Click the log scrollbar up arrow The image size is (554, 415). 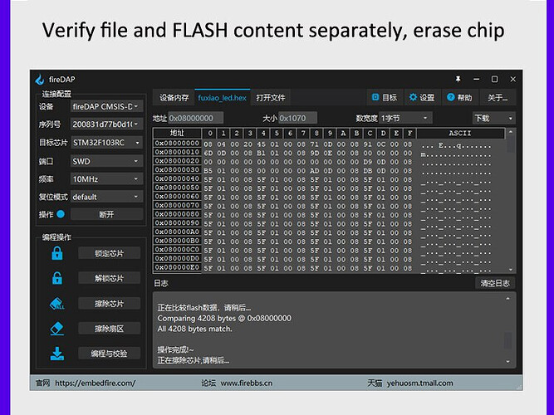click(507, 299)
